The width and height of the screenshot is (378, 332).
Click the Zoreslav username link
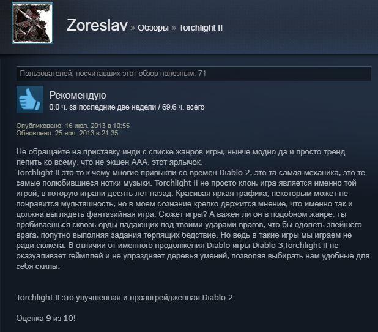tap(97, 25)
